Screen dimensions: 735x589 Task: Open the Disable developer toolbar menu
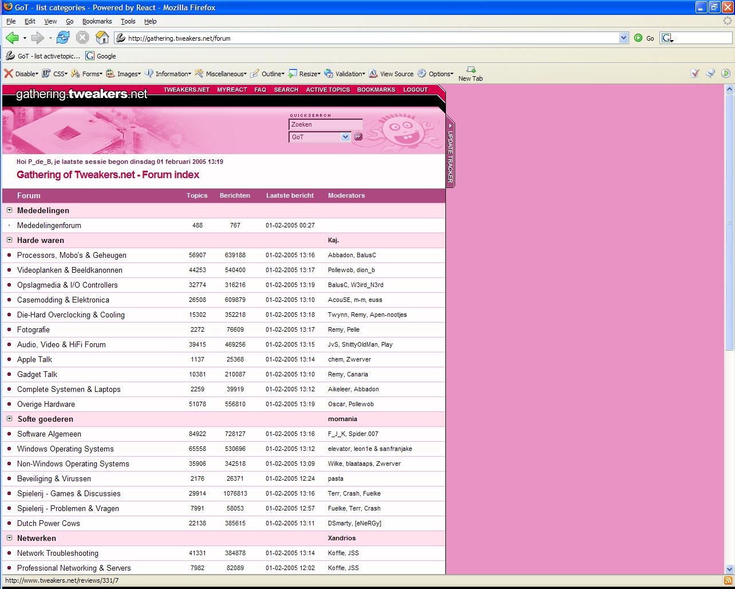(x=21, y=74)
